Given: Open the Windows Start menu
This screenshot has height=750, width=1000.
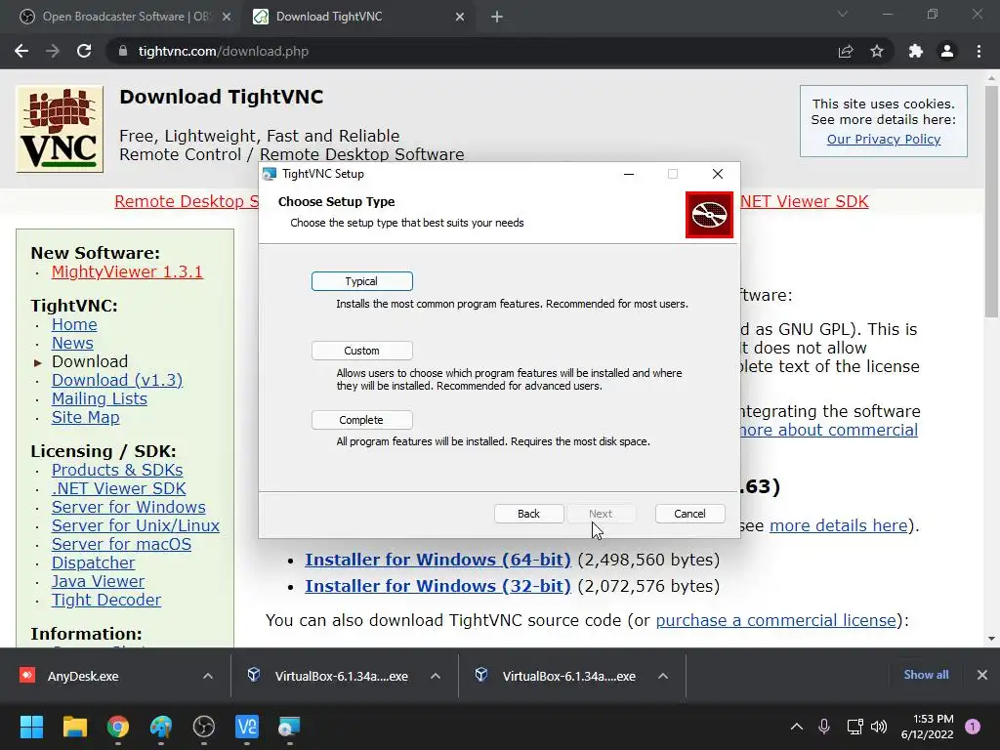Looking at the screenshot, I should pos(31,727).
